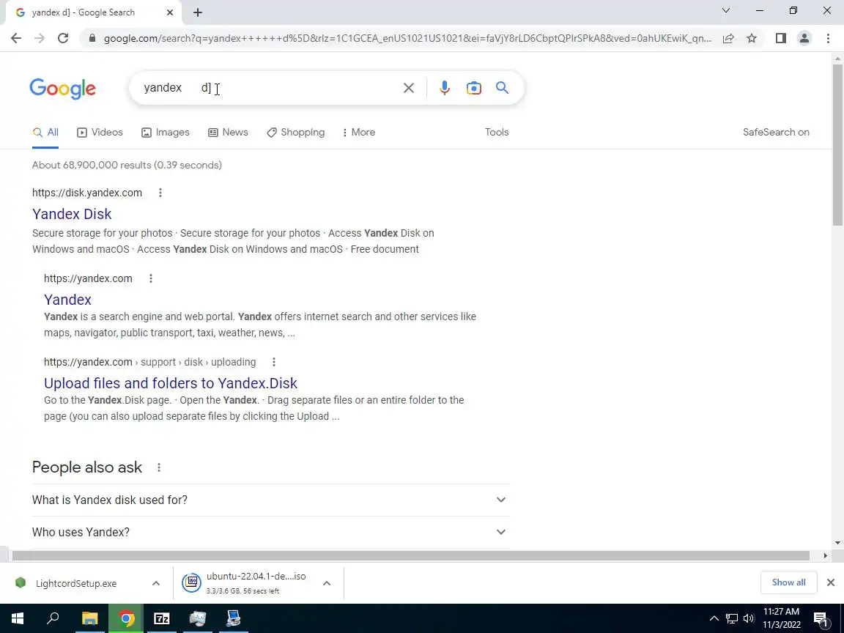Click the address bar URL
The height and width of the screenshot is (633, 844).
pyautogui.click(x=407, y=38)
